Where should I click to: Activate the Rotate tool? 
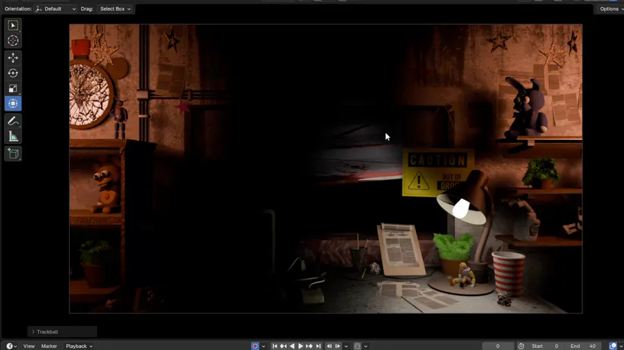(12, 73)
